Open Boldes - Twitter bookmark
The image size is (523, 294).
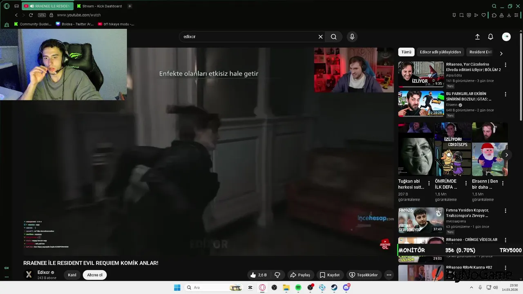[x=75, y=24]
